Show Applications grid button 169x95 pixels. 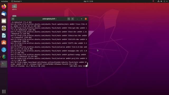click(x=4, y=92)
